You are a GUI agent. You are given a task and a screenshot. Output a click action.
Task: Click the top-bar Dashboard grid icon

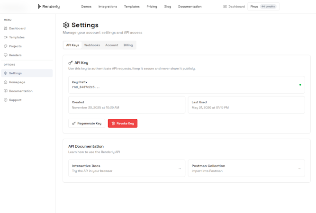225,7
